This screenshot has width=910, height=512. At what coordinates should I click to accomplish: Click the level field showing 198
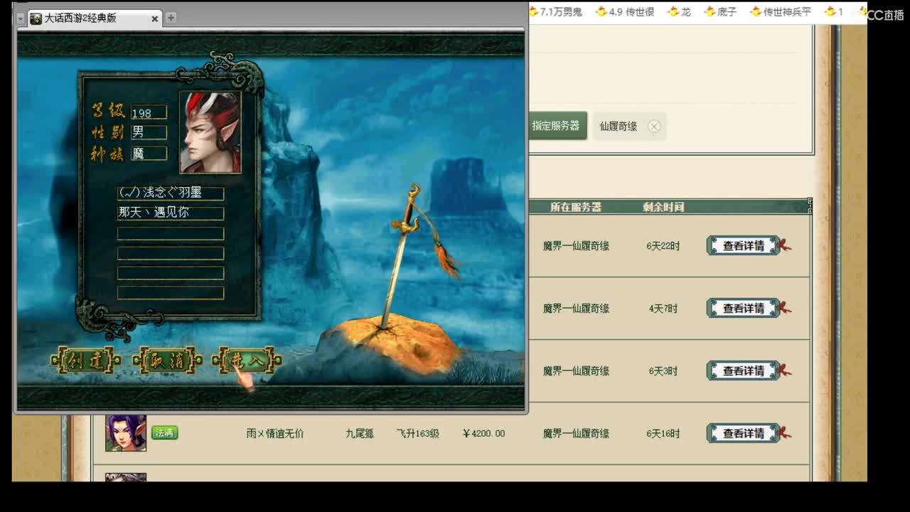[149, 112]
